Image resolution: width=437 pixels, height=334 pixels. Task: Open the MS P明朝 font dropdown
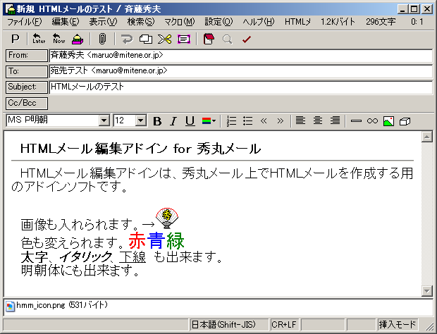coord(104,120)
